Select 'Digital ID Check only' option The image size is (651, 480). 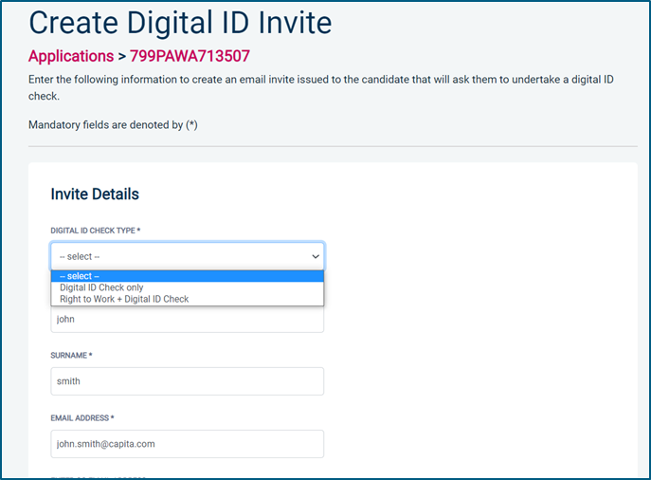pos(101,287)
